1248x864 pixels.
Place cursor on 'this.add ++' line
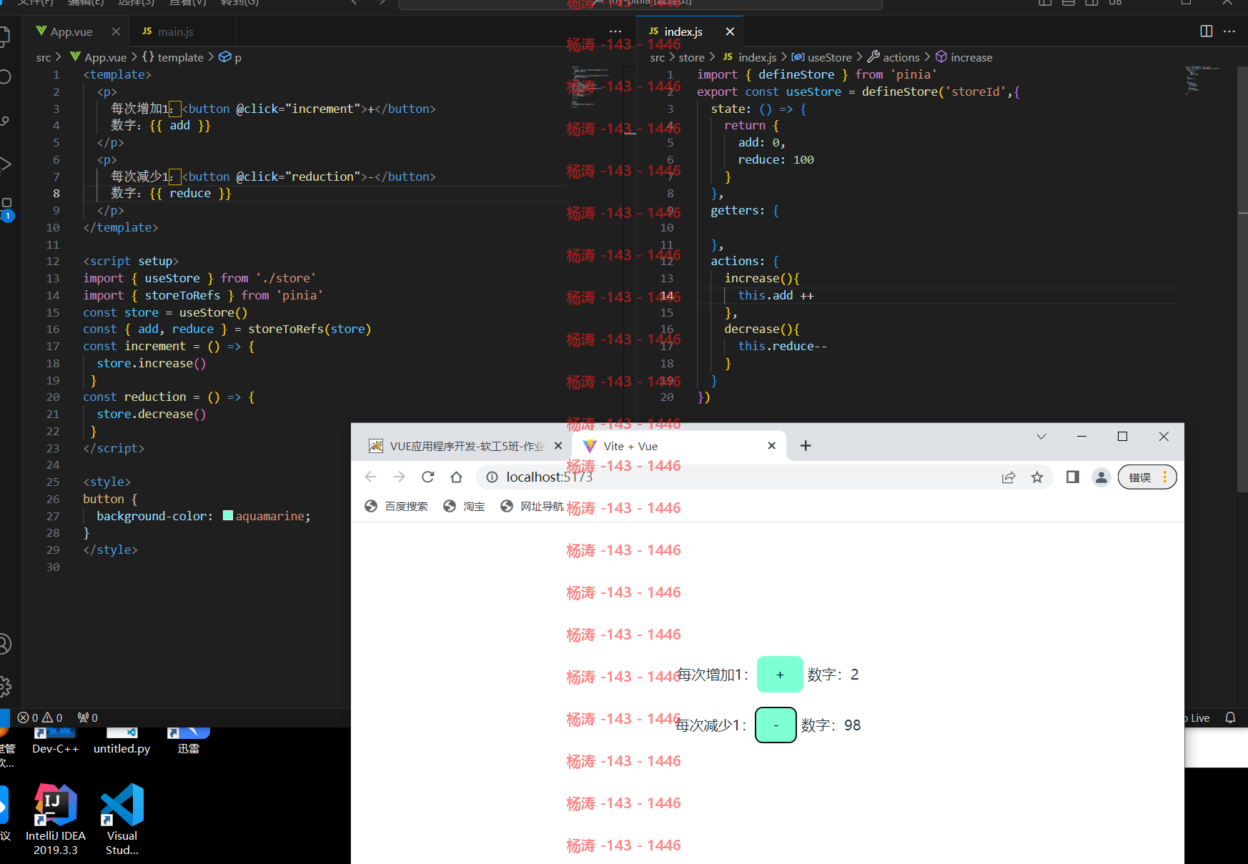pos(776,295)
